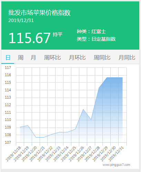Open the 周同比 tab

point(102,58)
